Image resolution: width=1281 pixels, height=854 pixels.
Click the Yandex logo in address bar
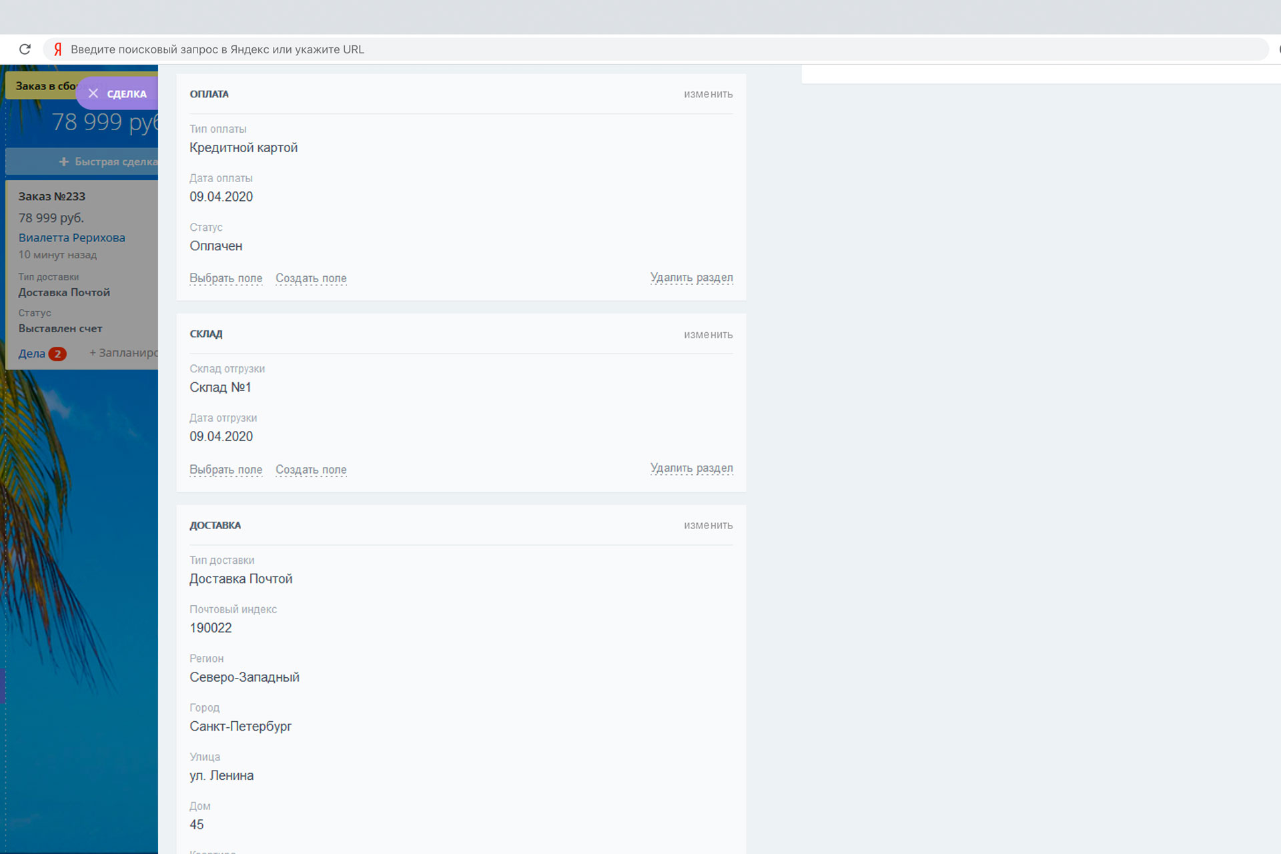coord(58,49)
